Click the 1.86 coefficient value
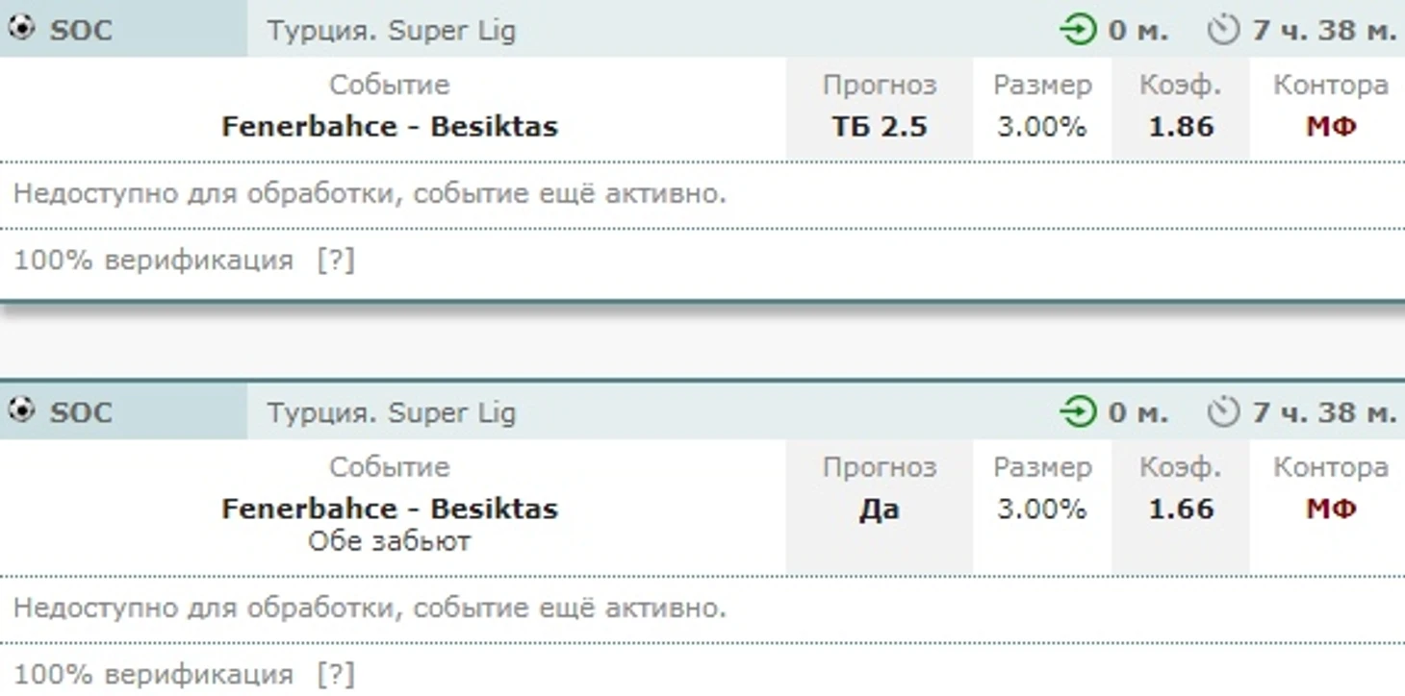 pyautogui.click(x=1181, y=127)
